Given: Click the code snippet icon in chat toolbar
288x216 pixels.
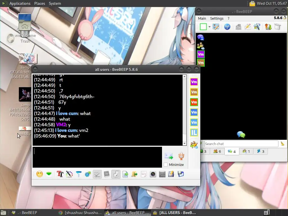Looking at the screenshot, I should coord(144,174).
